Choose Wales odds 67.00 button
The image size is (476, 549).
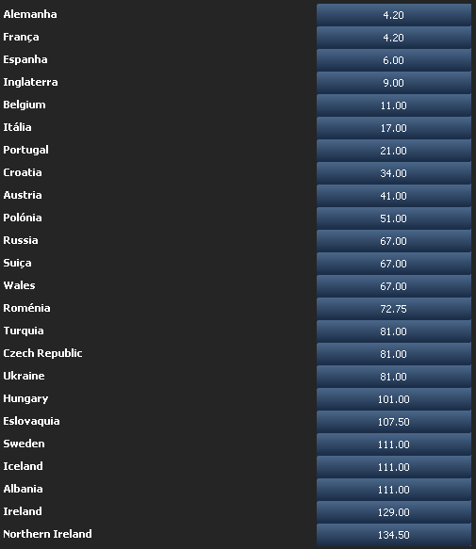point(394,286)
